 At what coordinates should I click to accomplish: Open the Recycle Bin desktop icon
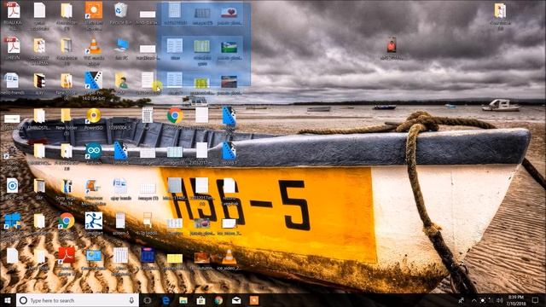click(121, 13)
